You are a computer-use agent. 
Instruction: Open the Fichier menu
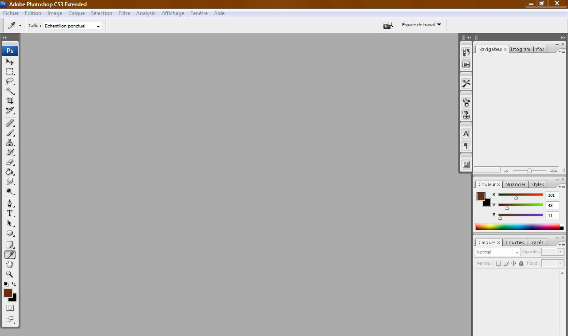point(11,13)
